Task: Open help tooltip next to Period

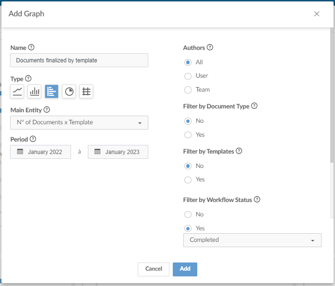Action: tap(33, 139)
